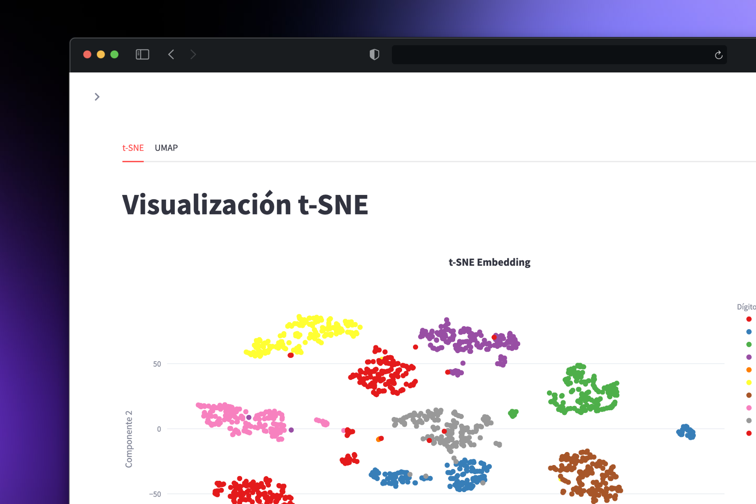Click the blue dot in the Dígito legend
This screenshot has width=756, height=504.
point(749,332)
